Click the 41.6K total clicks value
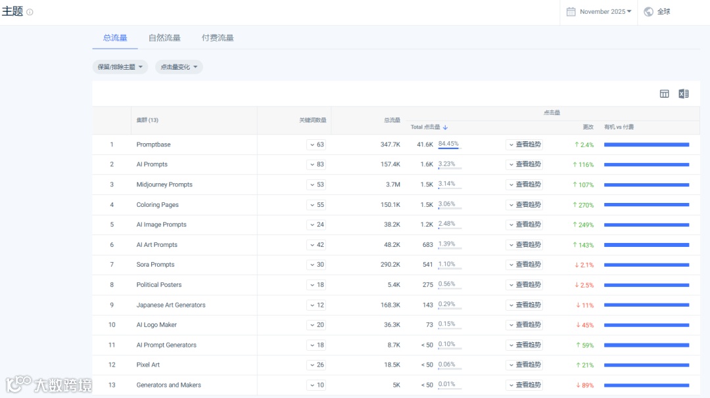Image resolution: width=710 pixels, height=398 pixels. (x=425, y=144)
